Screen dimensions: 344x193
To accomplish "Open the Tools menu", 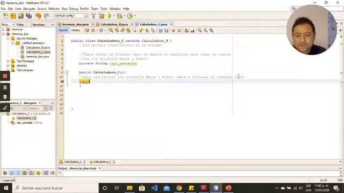I will coord(104,9).
